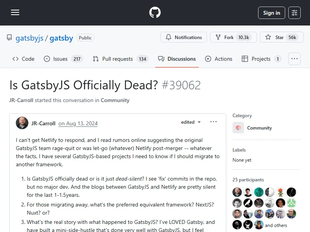
Task: Show more repository tabs via ellipsis
Action: 294,59
